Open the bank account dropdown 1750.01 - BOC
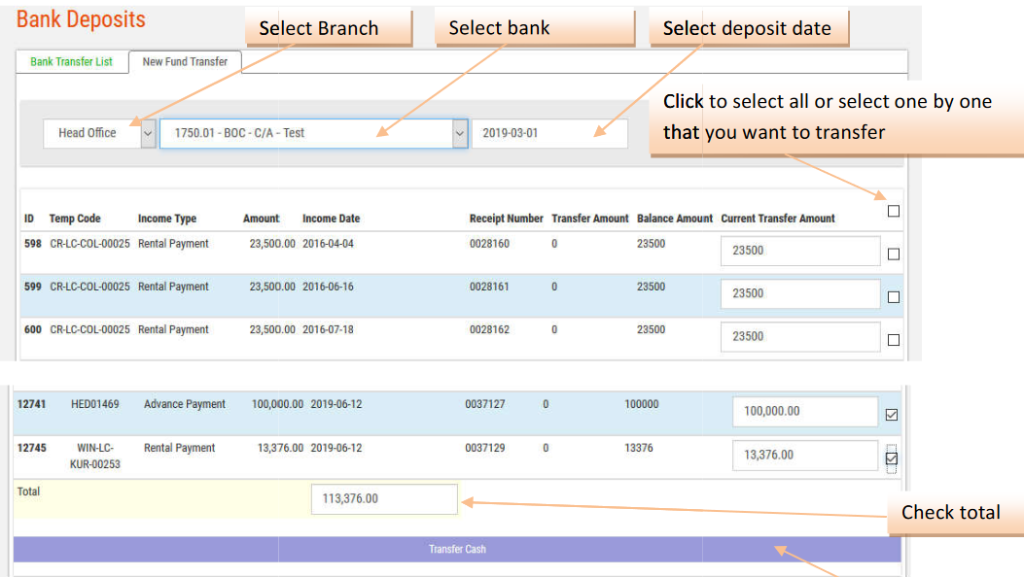This screenshot has width=1024, height=577. pyautogui.click(x=460, y=133)
